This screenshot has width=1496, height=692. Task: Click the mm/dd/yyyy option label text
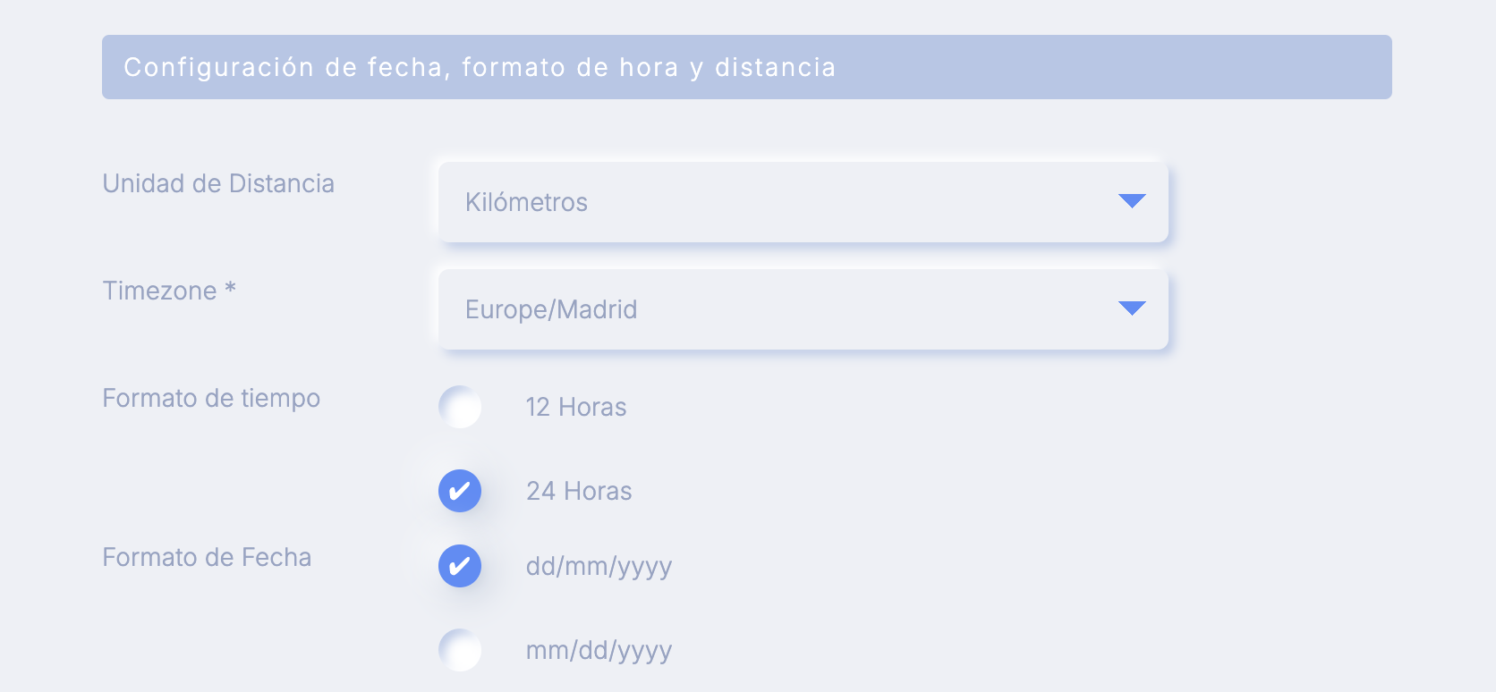(599, 651)
